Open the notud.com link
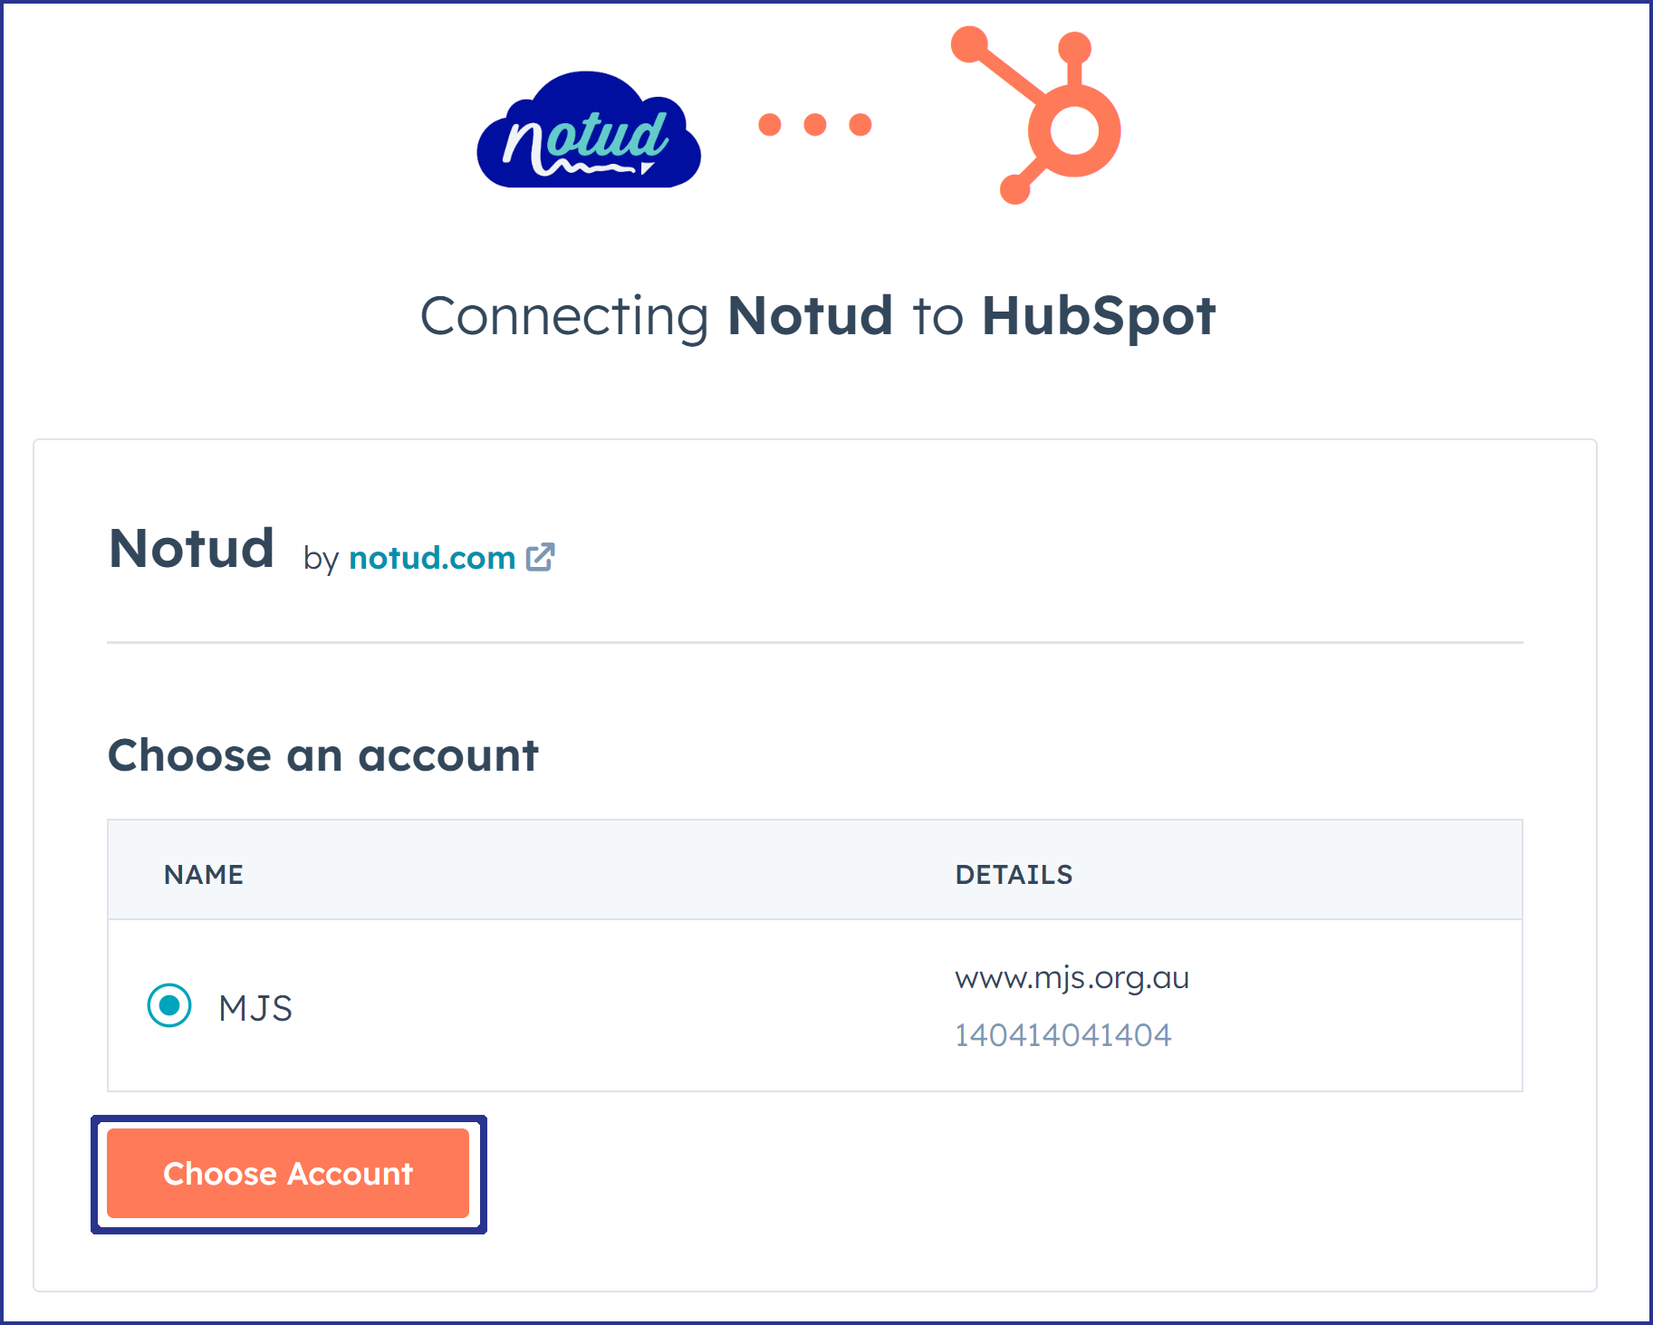1653x1325 pixels. coord(432,558)
